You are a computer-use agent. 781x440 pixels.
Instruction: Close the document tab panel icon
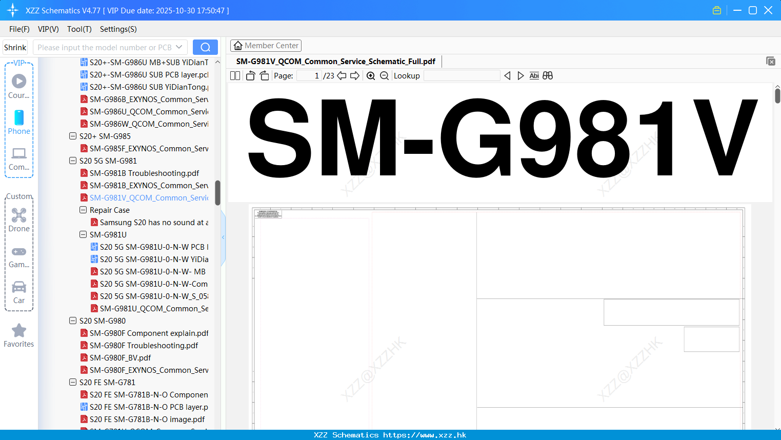click(x=770, y=61)
